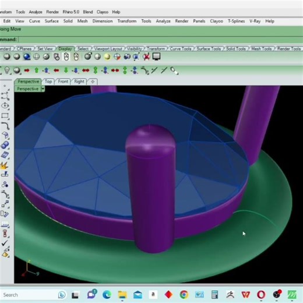
Task: Switch to the Front viewport tab
Action: pos(63,82)
